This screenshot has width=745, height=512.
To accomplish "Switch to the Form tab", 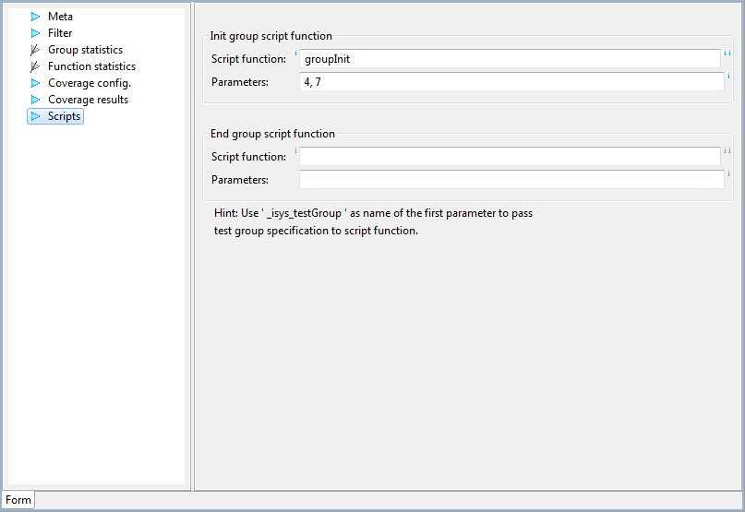I will (18, 500).
